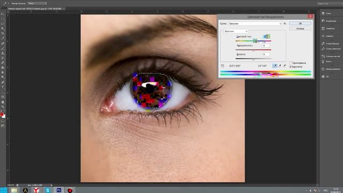Expand the status bar info arrow
The image size is (343, 193).
click(x=51, y=185)
